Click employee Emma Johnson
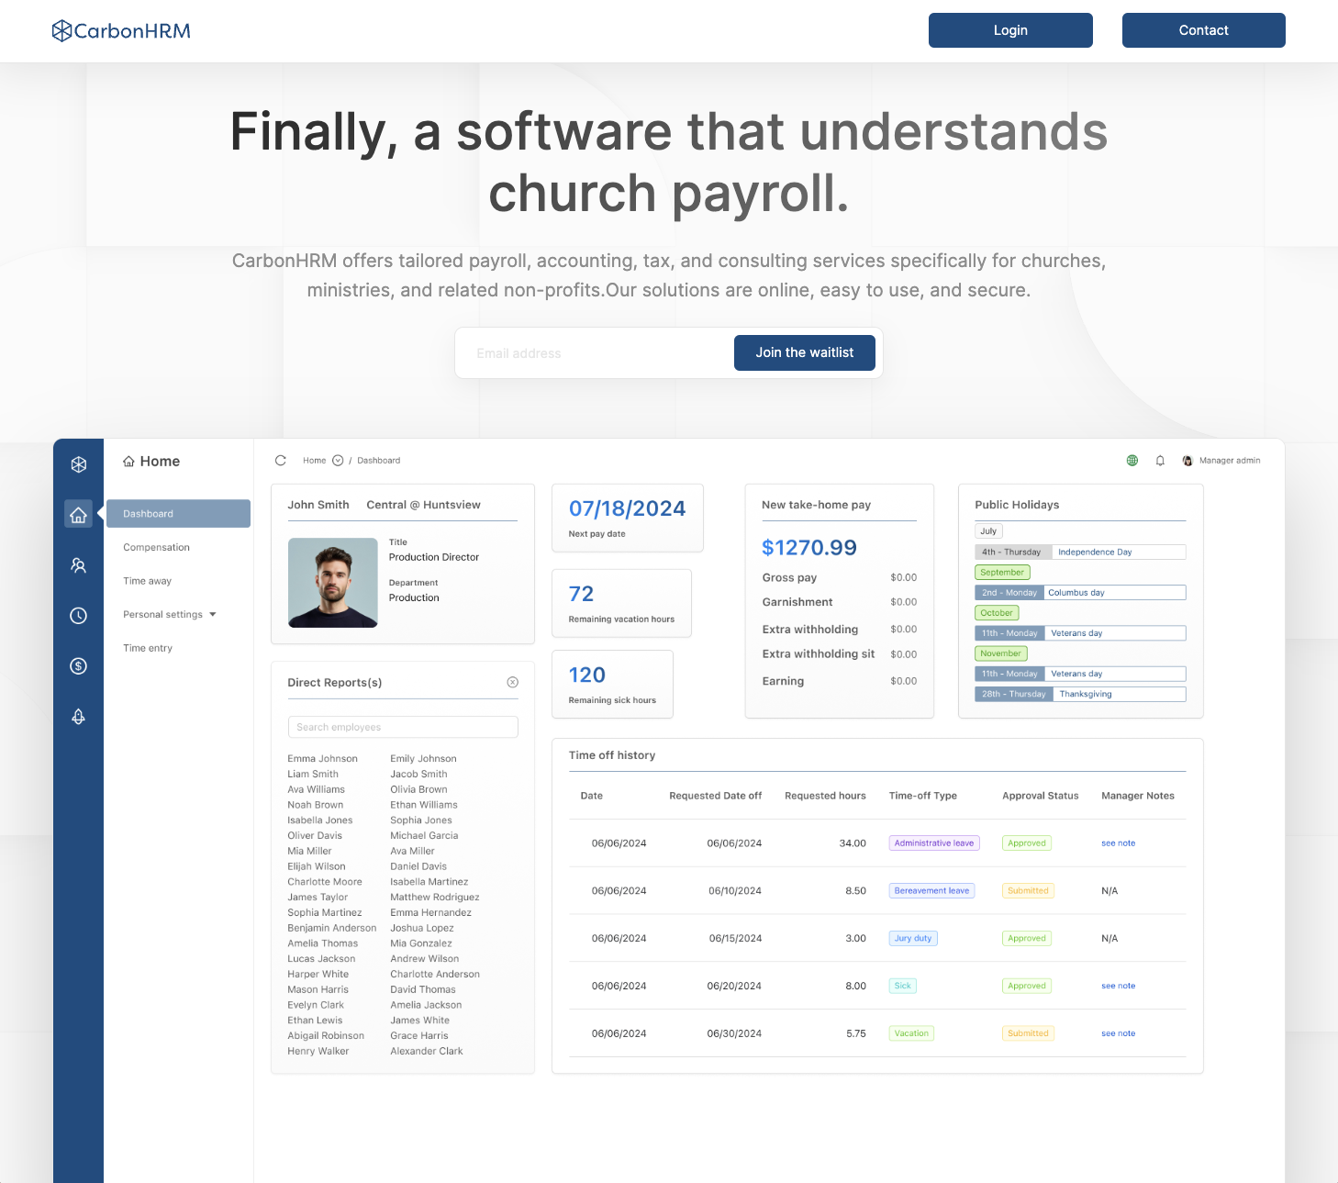Image resolution: width=1338 pixels, height=1183 pixels. pos(322,759)
